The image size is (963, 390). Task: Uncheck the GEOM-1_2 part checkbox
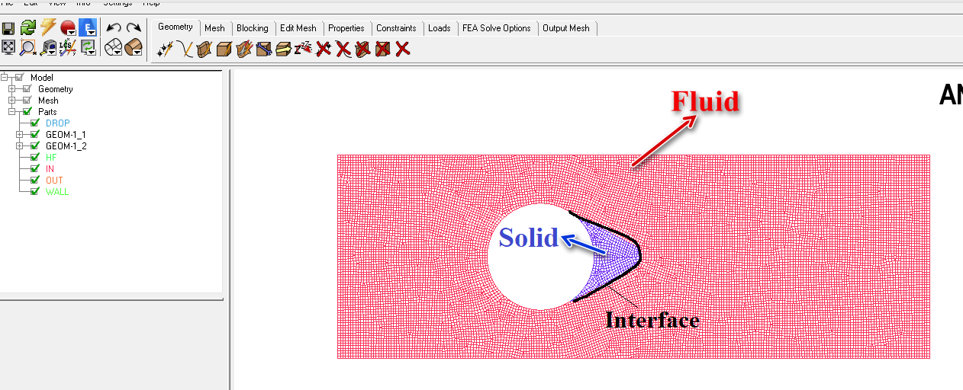(x=34, y=146)
